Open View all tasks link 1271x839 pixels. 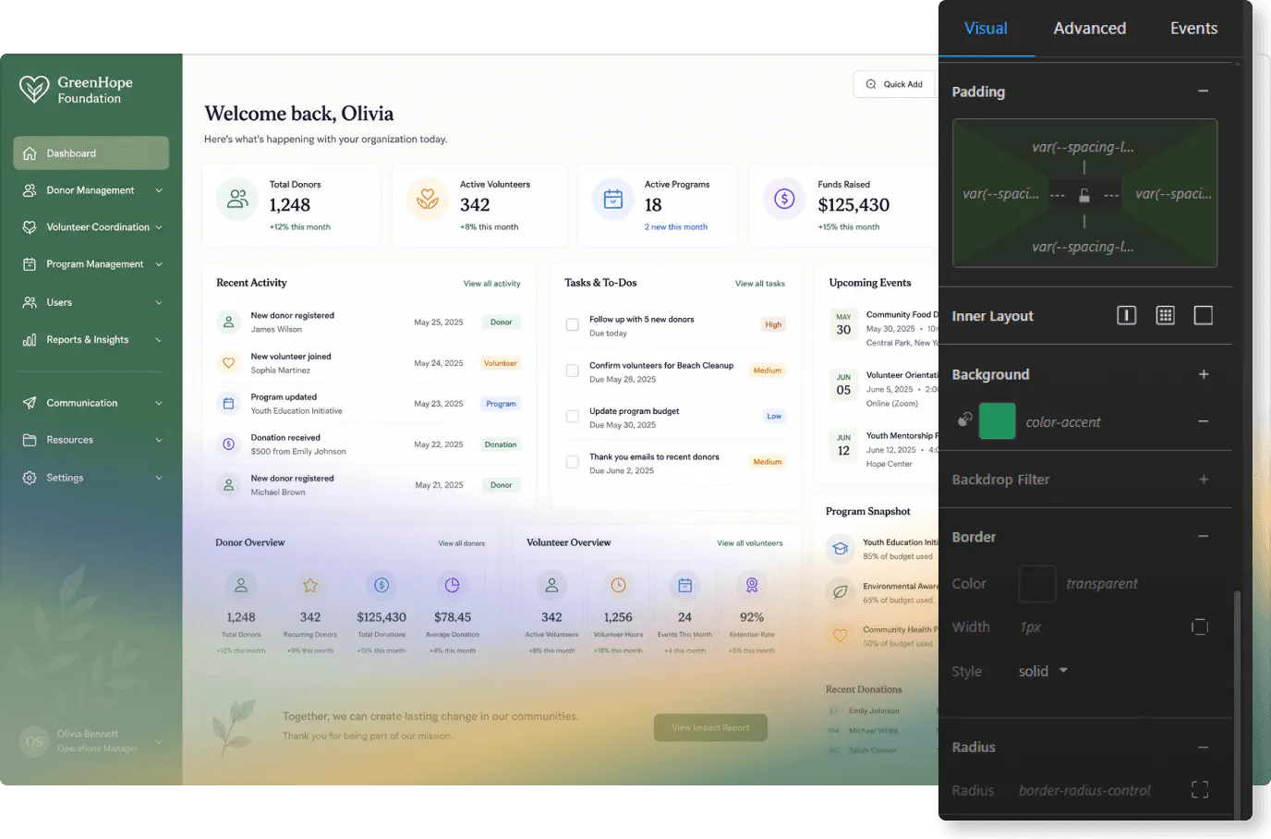point(759,284)
